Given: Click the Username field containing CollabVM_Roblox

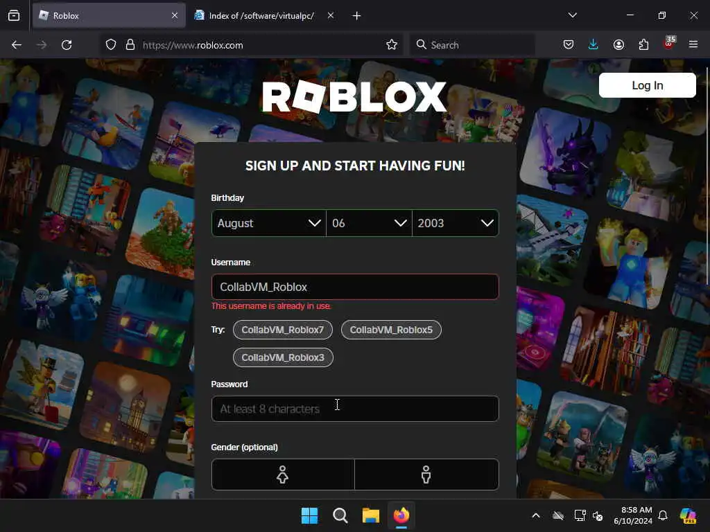Looking at the screenshot, I should coord(355,287).
